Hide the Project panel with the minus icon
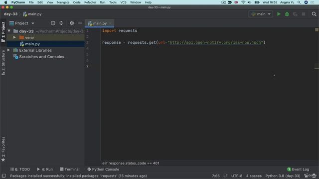Screen dimensions: 319x179 80,23
